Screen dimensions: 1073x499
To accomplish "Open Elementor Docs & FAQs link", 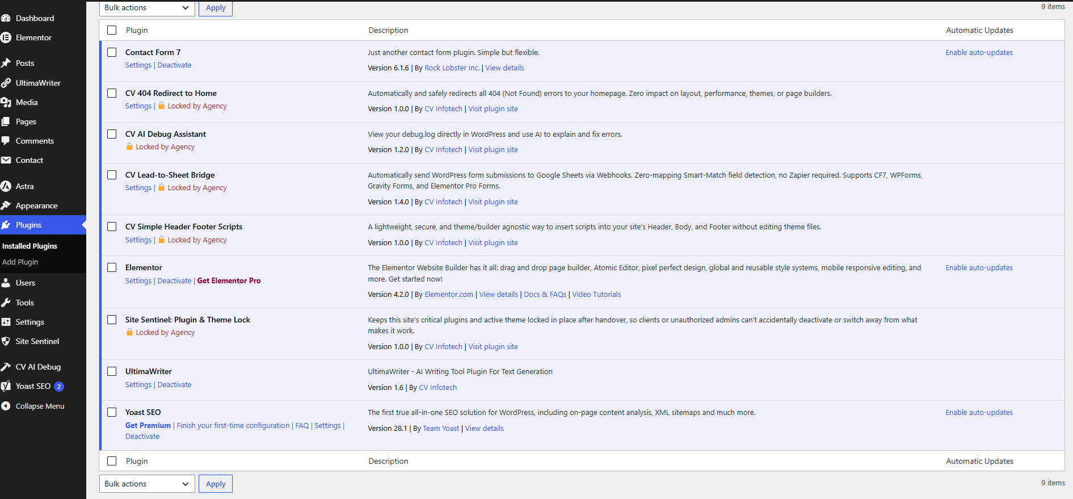I will [545, 295].
